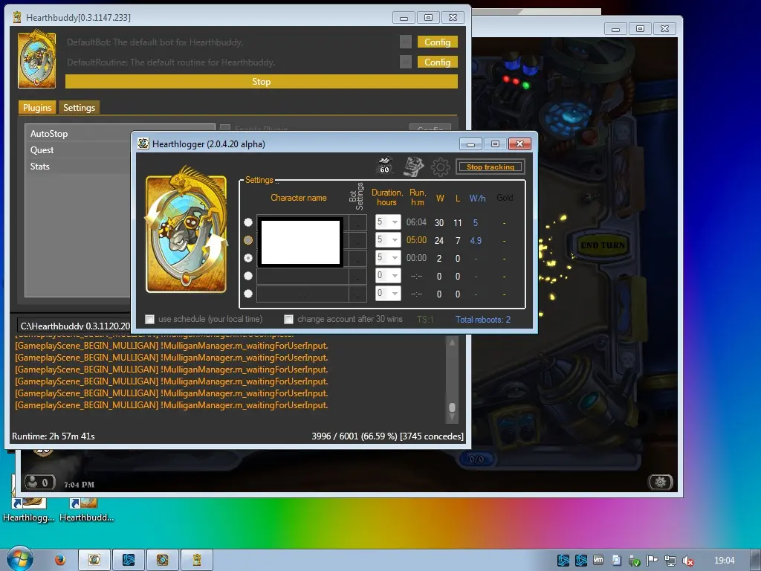Image resolution: width=761 pixels, height=571 pixels.
Task: Open Firefox from the taskbar
Action: click(60, 560)
